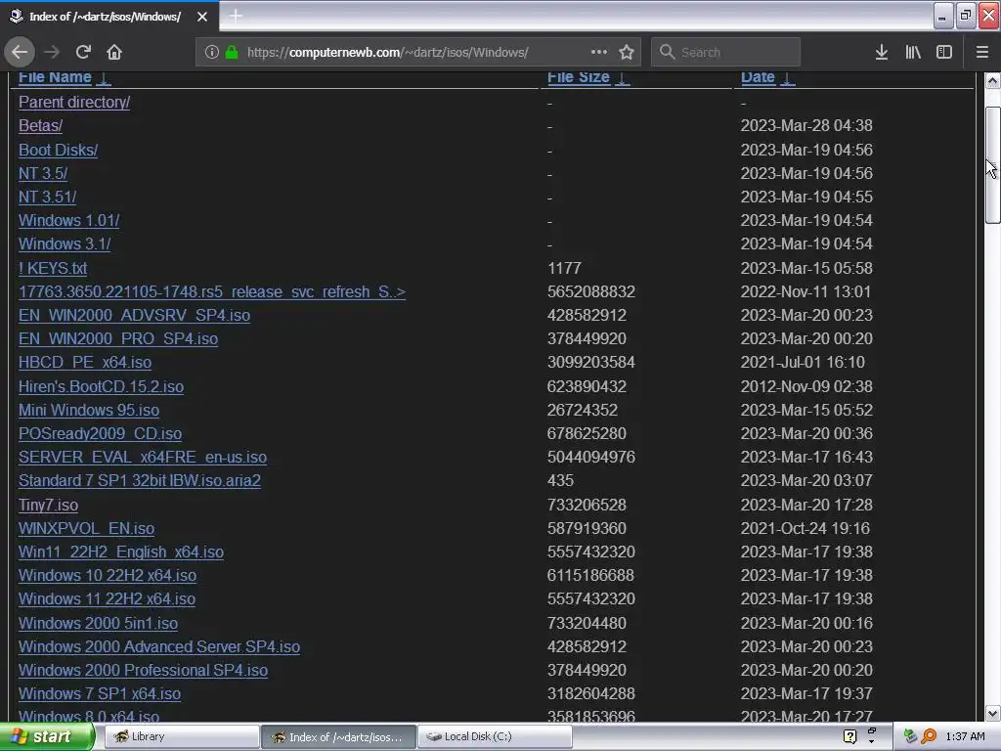View the secure connection padlock details
This screenshot has width=1001, height=751.
click(x=232, y=53)
